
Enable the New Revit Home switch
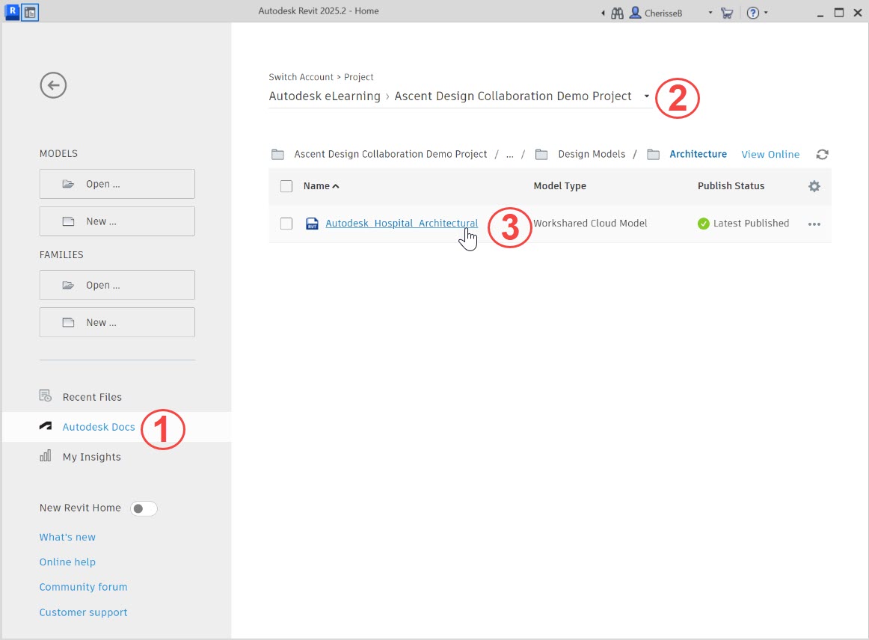pos(144,508)
